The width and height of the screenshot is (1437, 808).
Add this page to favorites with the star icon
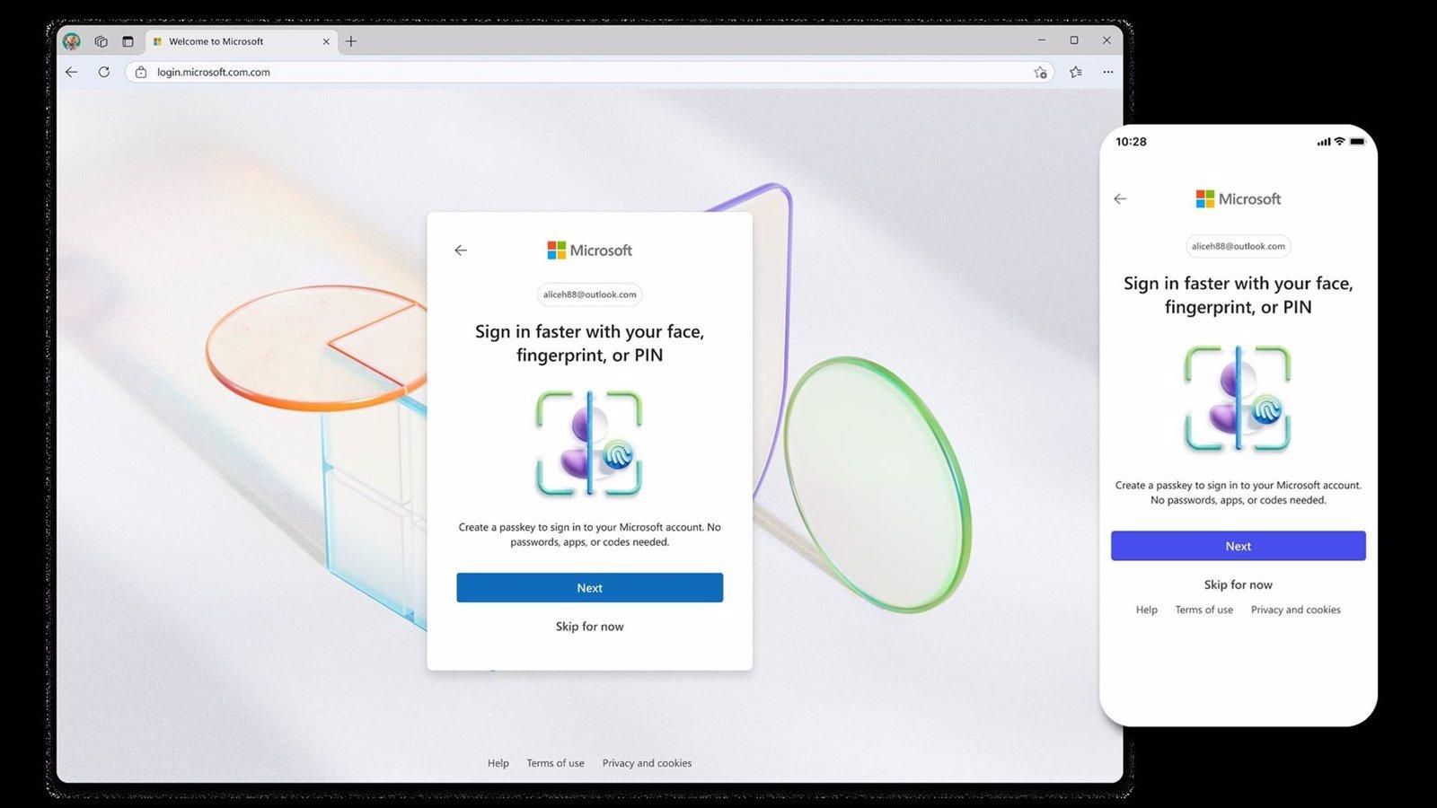click(x=1040, y=72)
